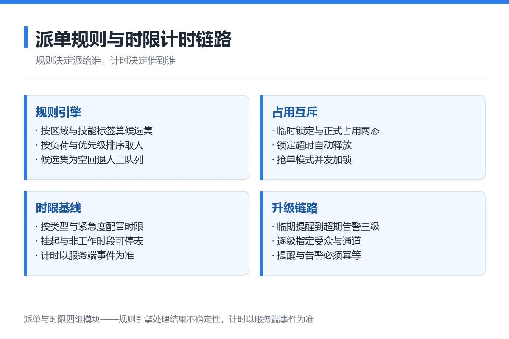Click the 时限基线 bullet 计时以服务端事件为准
The width and height of the screenshot is (509, 339).
point(85,255)
